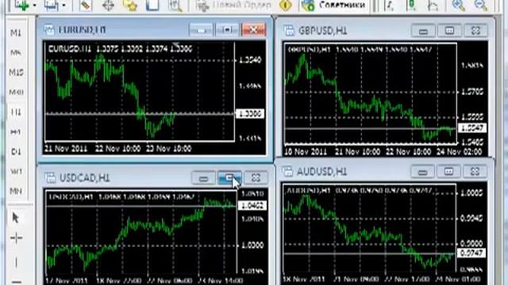Click the AUDUSD,H1 window title icon
The height and width of the screenshot is (285, 508).
pyautogui.click(x=287, y=171)
